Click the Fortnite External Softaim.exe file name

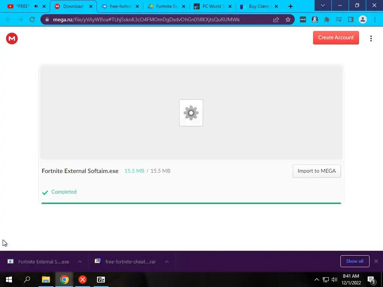click(x=80, y=171)
